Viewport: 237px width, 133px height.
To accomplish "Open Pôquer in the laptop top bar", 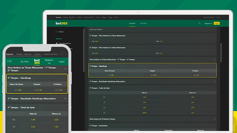I will [104, 17].
